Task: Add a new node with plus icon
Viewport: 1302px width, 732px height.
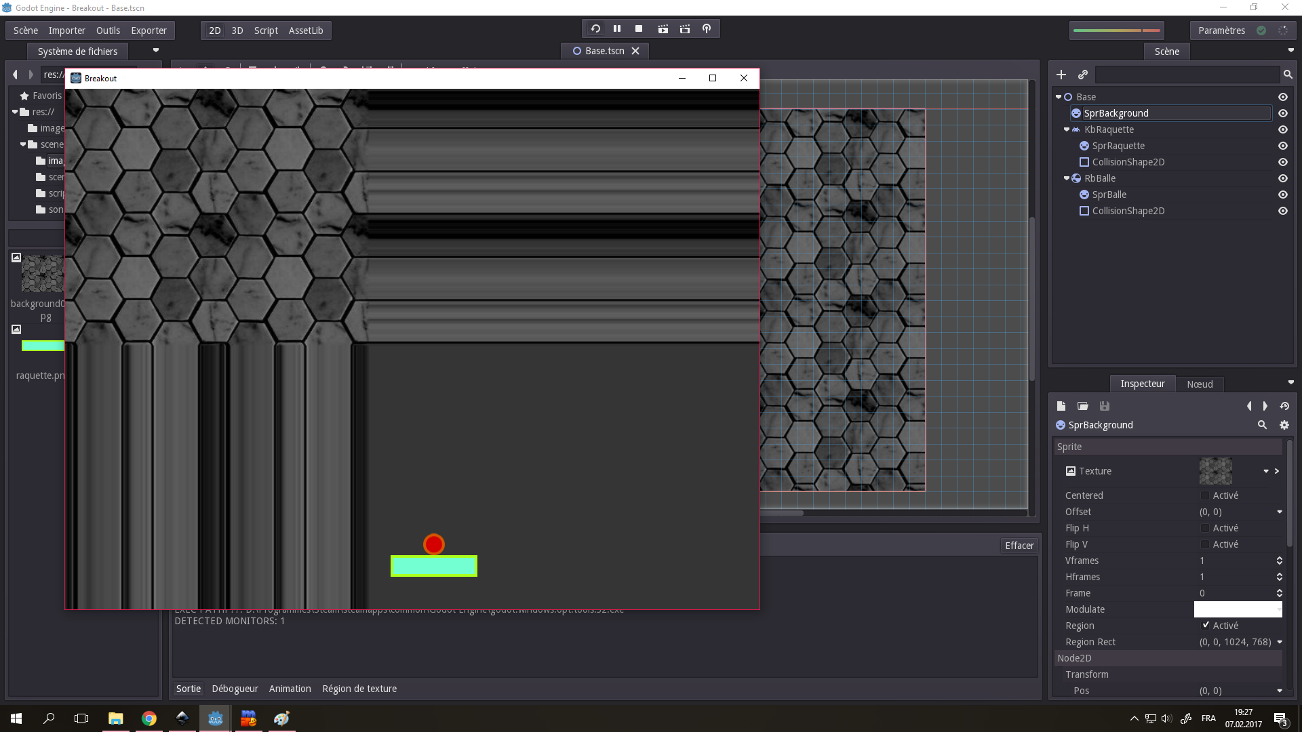Action: 1061,75
